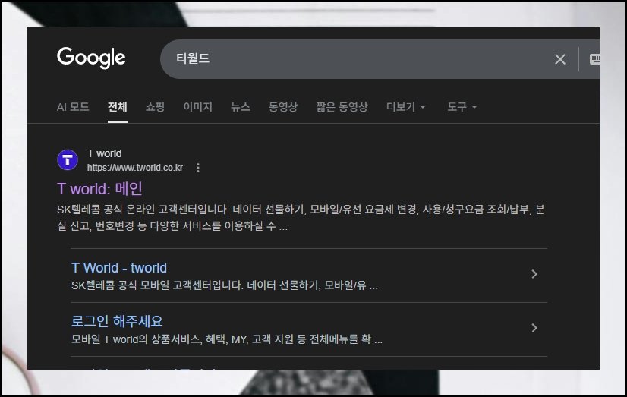Click chevron arrow on T World - tworld row
This screenshot has height=397, width=627.
pos(534,274)
